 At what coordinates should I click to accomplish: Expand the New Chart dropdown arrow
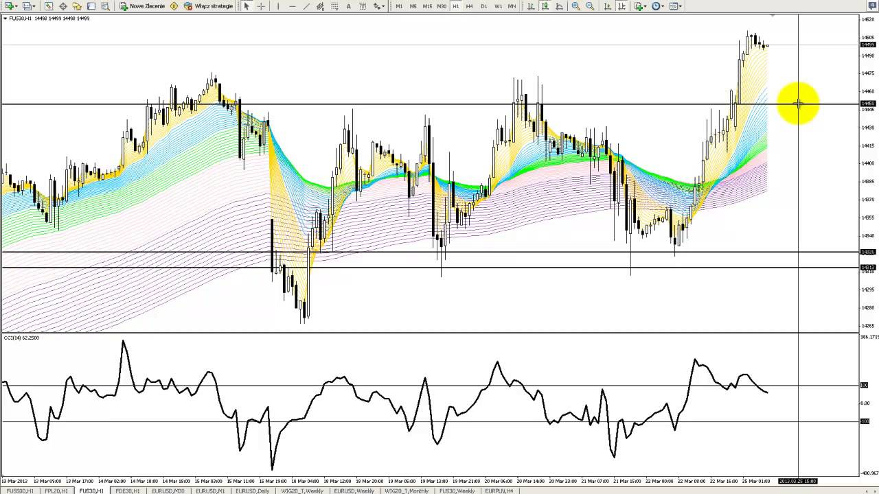[x=16, y=6]
